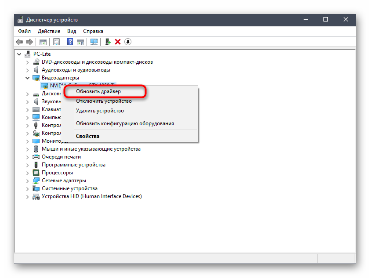Collapse the Видеоадаптеры category
370x278 pixels.
[x=28, y=78]
